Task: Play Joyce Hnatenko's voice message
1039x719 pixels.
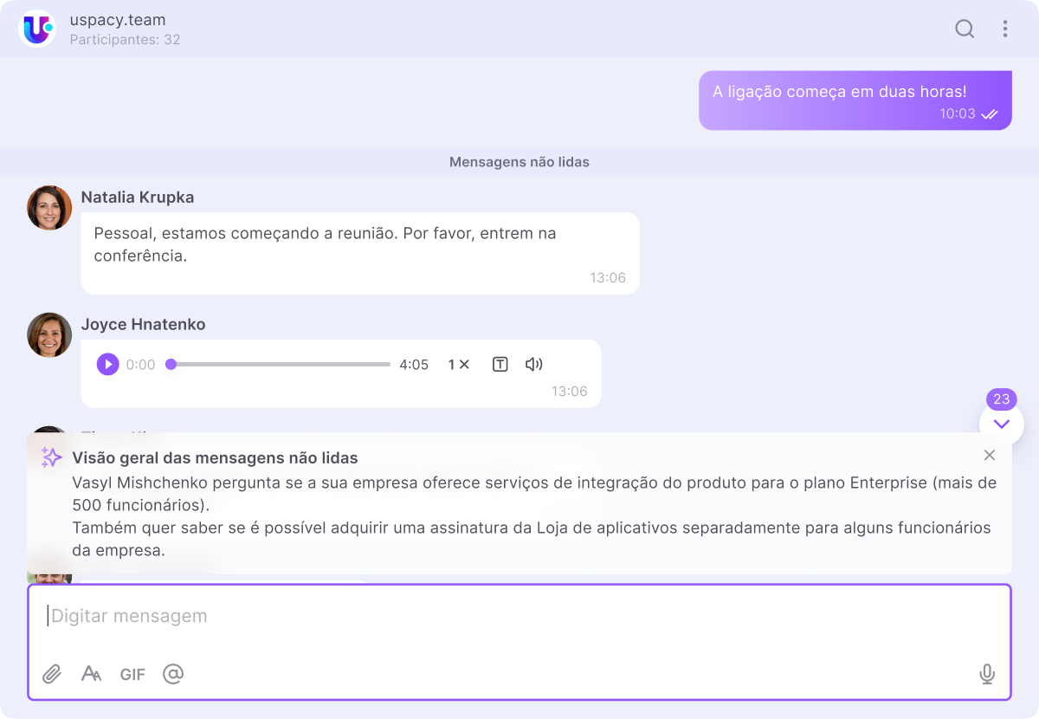Action: [107, 365]
